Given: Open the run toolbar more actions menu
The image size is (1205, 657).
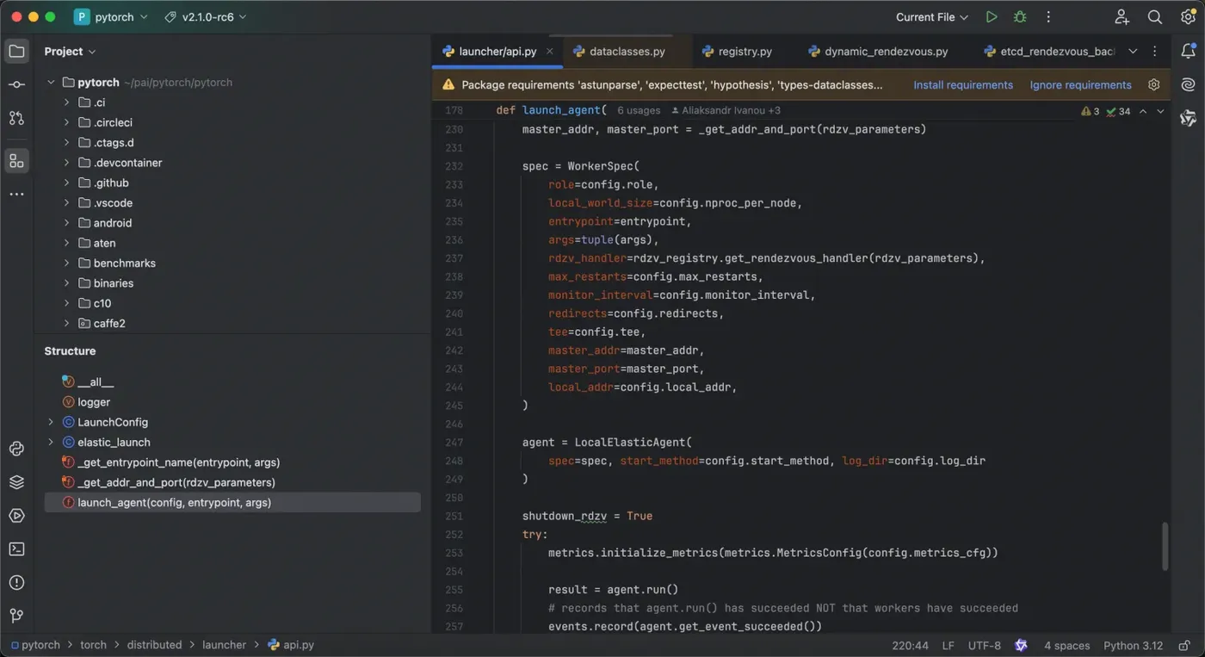Looking at the screenshot, I should point(1048,17).
